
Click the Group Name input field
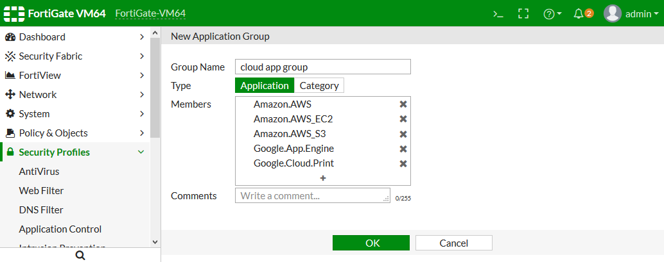(322, 67)
